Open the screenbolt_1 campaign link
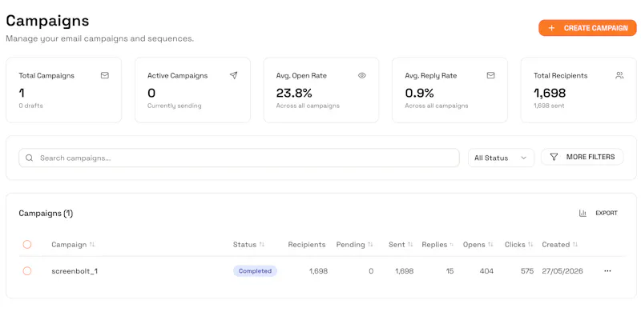This screenshot has height=320, width=641. point(75,271)
